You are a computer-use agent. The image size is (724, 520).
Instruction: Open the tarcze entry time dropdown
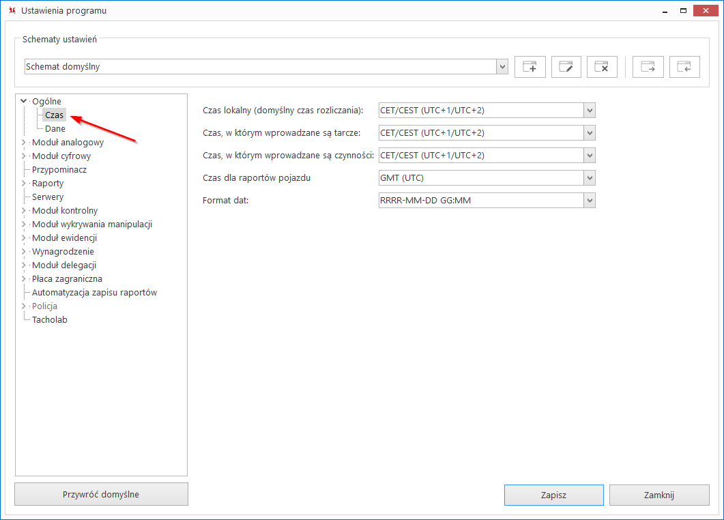click(x=590, y=133)
